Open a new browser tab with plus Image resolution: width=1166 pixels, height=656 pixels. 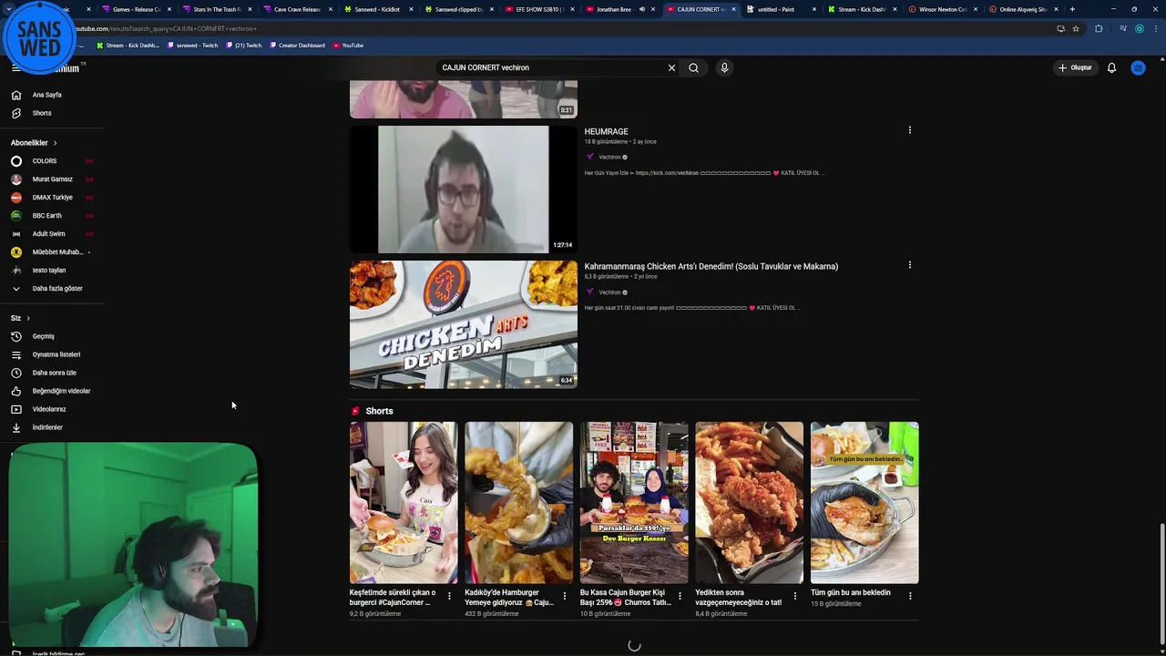coord(1072,9)
